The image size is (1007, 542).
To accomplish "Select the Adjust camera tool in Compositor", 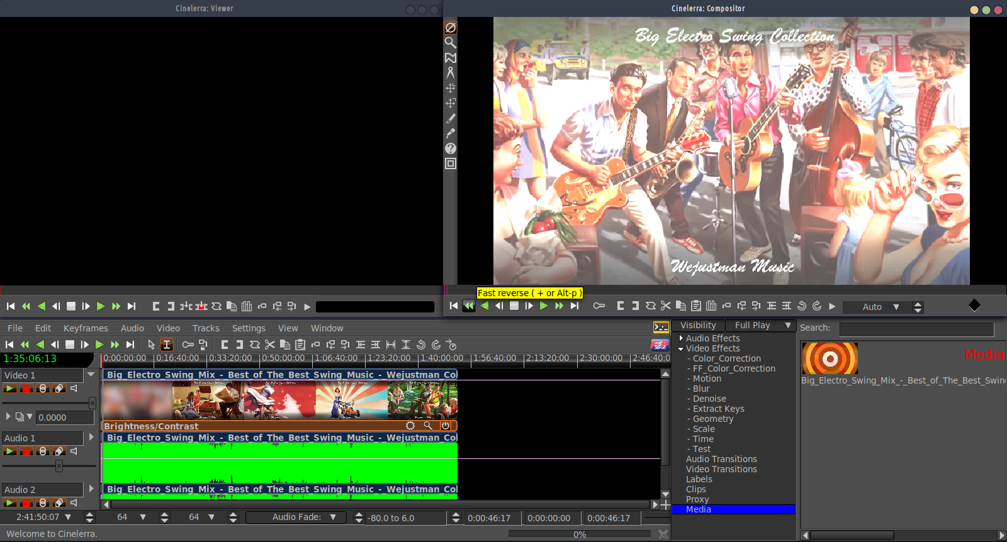I will 451,88.
